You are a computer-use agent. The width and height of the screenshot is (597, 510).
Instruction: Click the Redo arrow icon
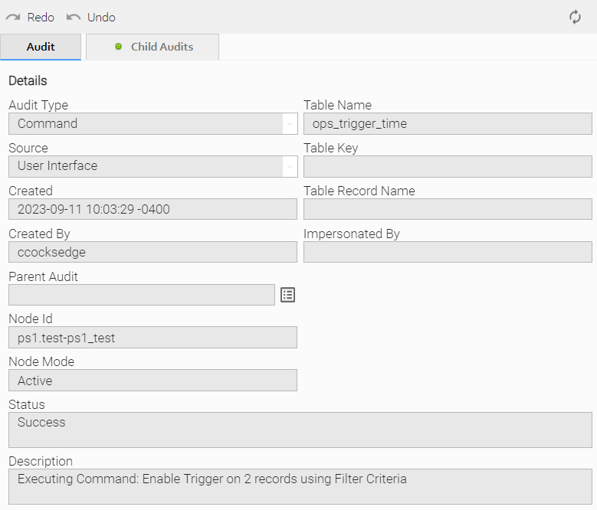13,17
